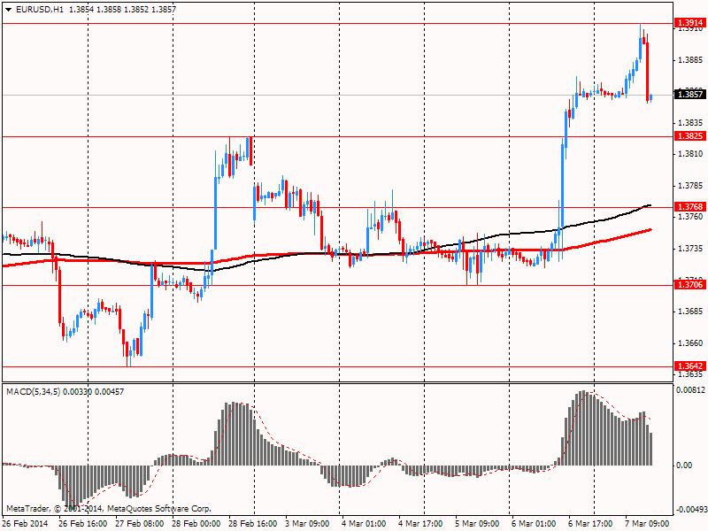Viewport: 708px width, 531px height.
Task: Click the current price 1.3857 black label
Action: coord(690,95)
